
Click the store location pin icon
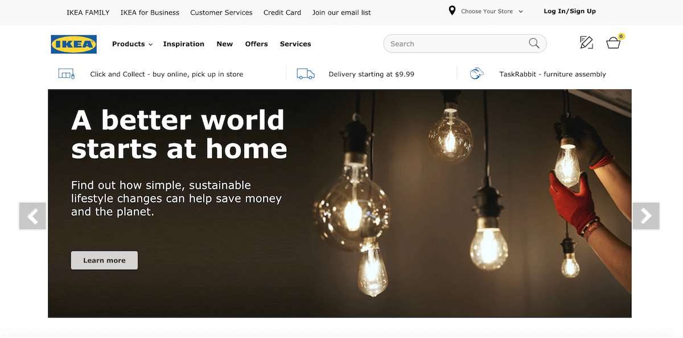click(x=452, y=11)
